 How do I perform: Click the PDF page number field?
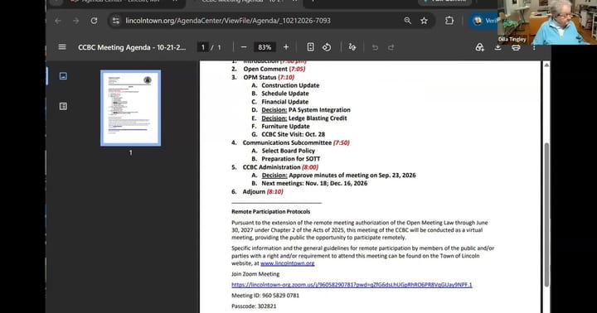[x=203, y=47]
